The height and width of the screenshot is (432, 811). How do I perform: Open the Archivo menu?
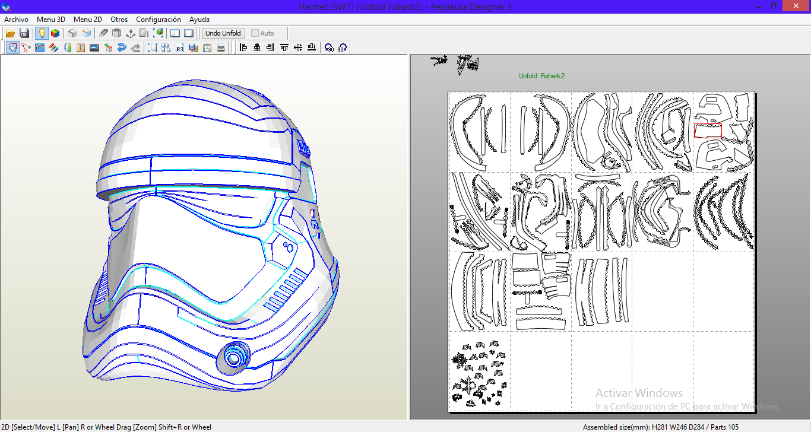(x=17, y=20)
